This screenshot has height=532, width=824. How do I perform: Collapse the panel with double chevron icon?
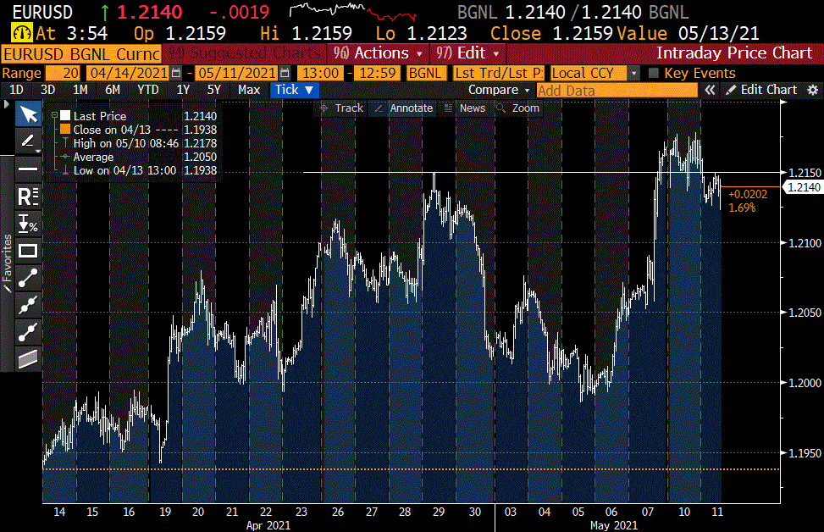710,90
